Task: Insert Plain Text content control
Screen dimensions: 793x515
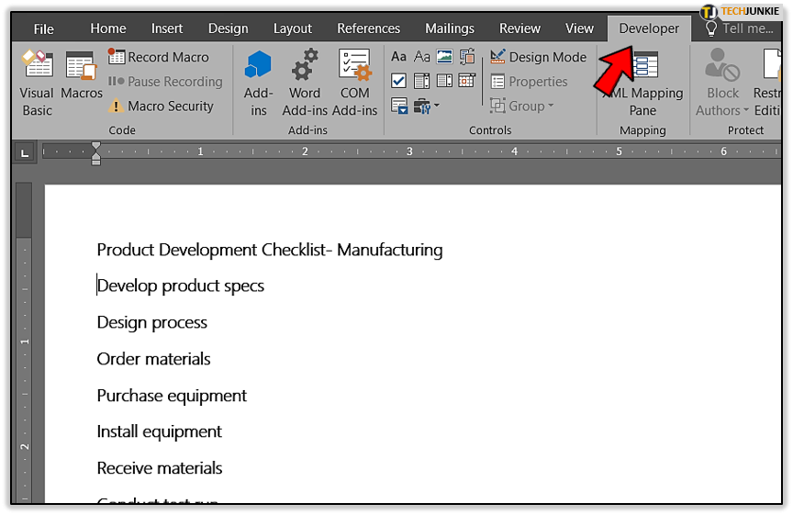Action: click(422, 56)
